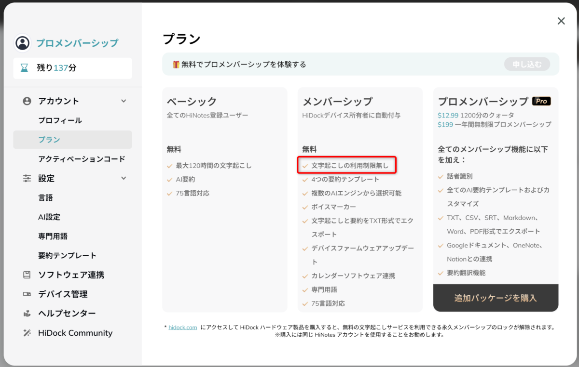Click the 話者識別 Pro feature
This screenshot has height=367, width=579.
tap(460, 177)
